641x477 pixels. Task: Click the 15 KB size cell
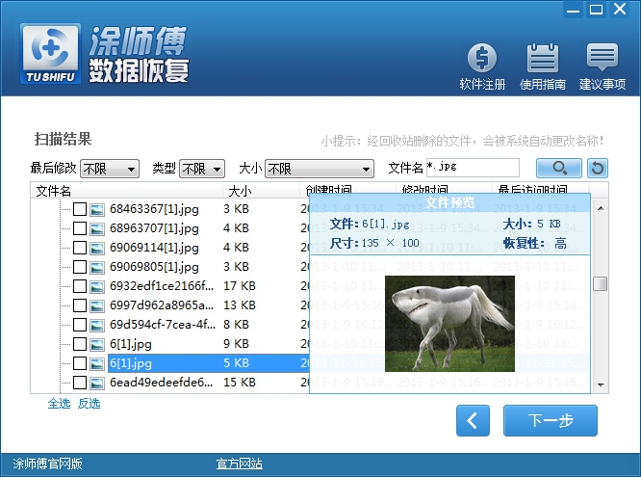[239, 383]
